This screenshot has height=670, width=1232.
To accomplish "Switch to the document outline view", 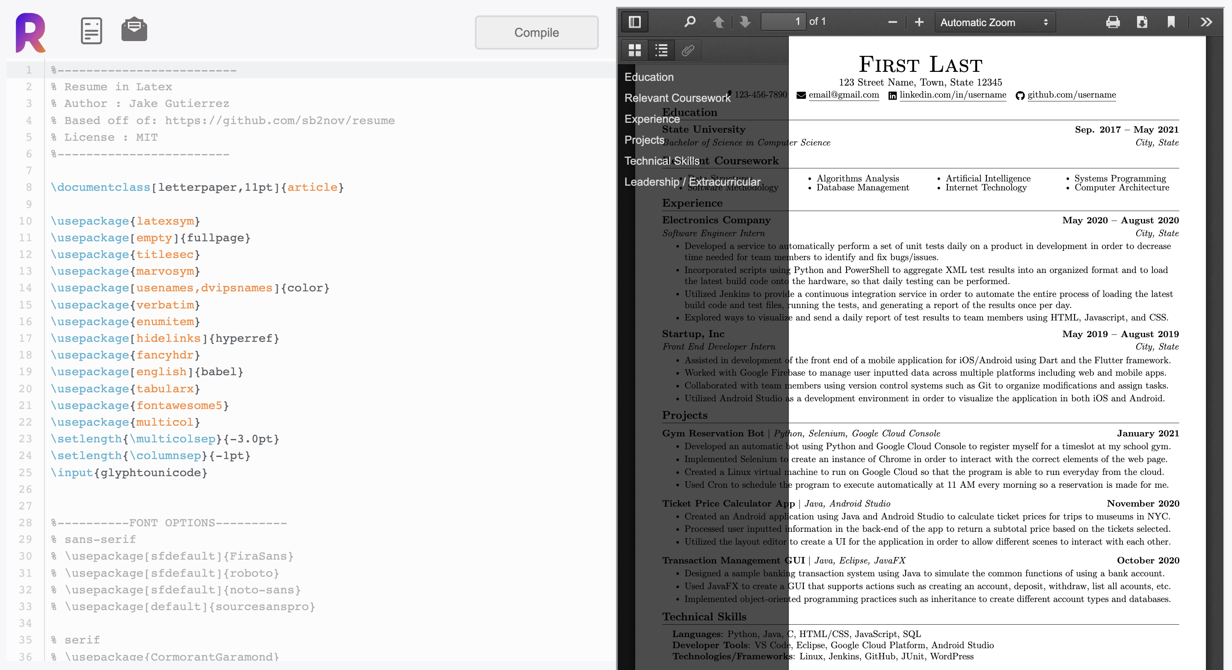I will (x=660, y=50).
